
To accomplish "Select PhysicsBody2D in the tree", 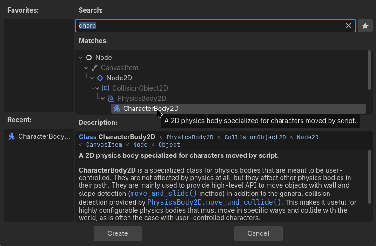I will tap(142, 98).
